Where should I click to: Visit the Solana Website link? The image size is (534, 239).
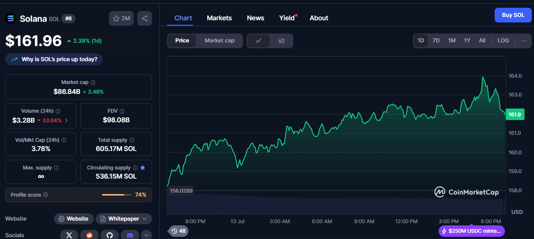(74, 219)
